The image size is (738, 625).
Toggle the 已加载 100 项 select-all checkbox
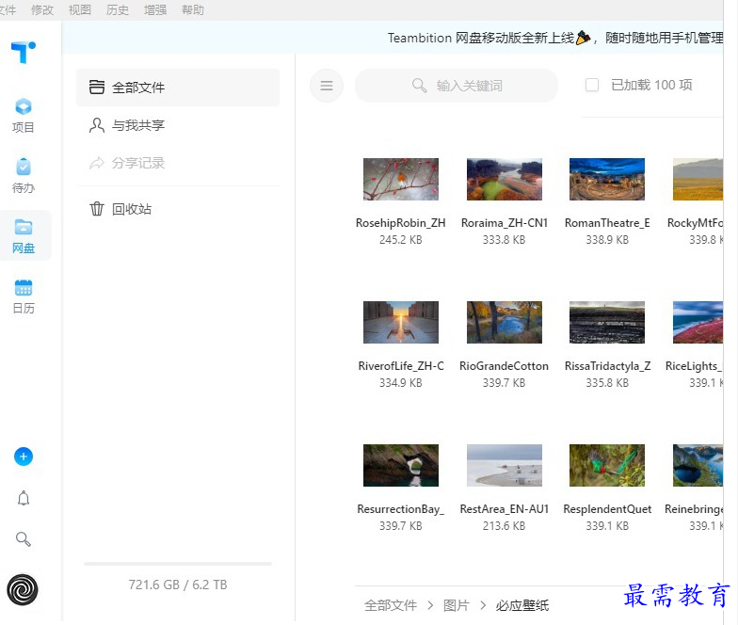pyautogui.click(x=592, y=85)
